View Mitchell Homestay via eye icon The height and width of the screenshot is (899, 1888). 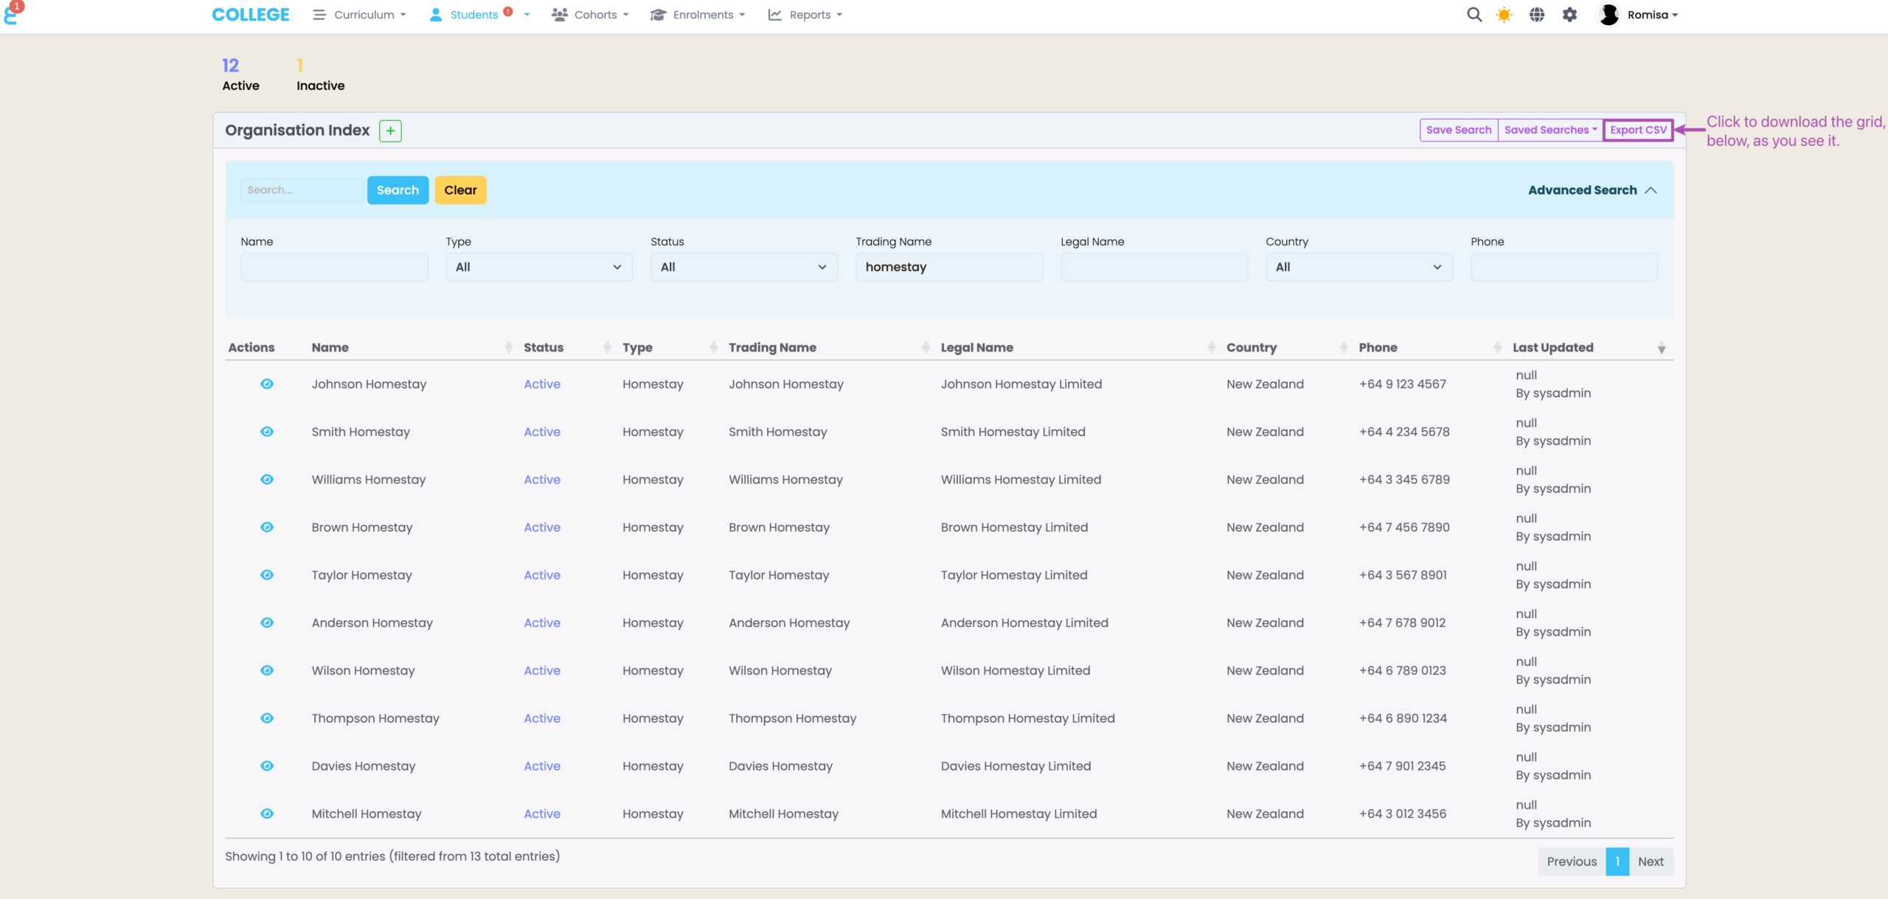click(x=267, y=813)
